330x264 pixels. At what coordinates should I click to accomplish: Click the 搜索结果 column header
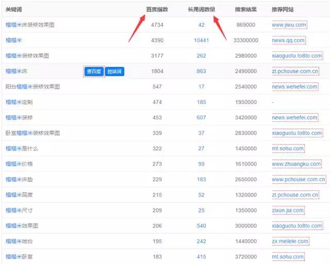click(246, 9)
